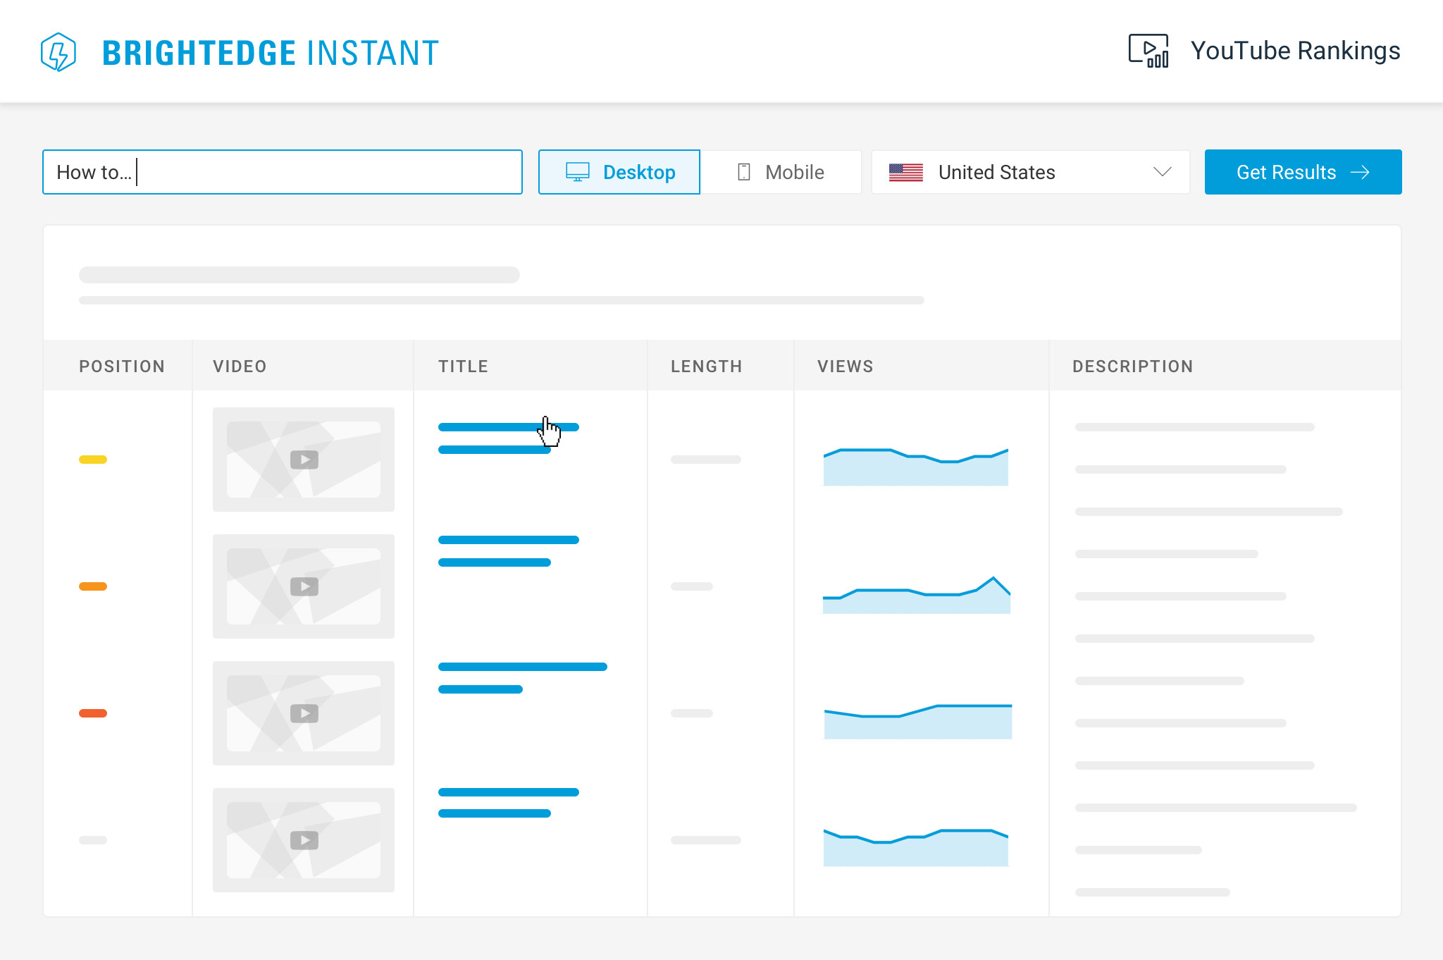
Task: Expand the country dropdown chevron
Action: (1162, 172)
